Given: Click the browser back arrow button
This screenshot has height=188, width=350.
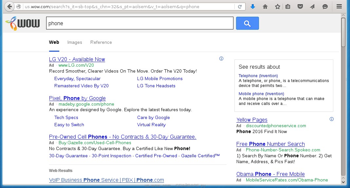Looking at the screenshot, I should click(9, 7).
